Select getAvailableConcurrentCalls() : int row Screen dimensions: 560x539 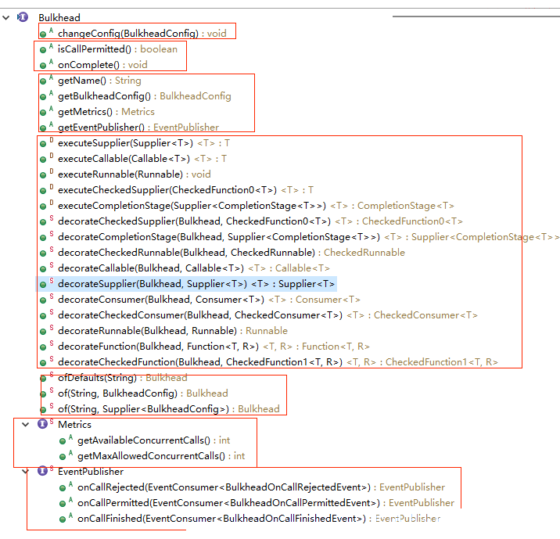(x=153, y=440)
